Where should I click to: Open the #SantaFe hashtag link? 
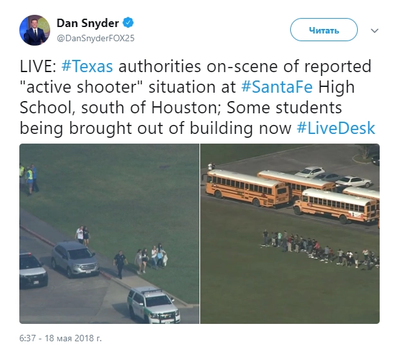click(x=277, y=87)
